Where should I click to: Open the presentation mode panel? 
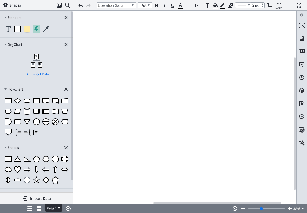[x=301, y=64]
